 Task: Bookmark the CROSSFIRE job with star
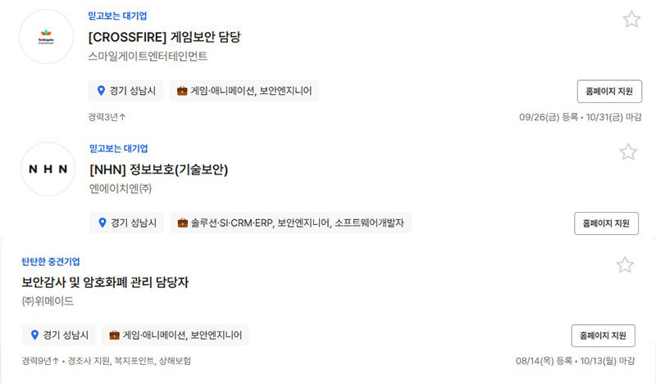tap(631, 20)
